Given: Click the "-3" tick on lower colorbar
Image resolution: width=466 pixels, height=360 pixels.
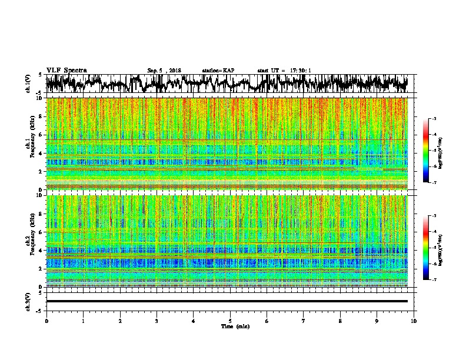Looking at the screenshot, I should pos(434,216).
